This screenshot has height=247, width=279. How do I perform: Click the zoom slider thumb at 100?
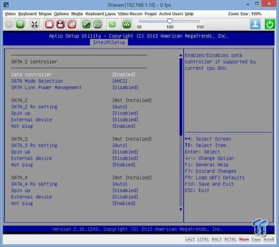pos(170,21)
